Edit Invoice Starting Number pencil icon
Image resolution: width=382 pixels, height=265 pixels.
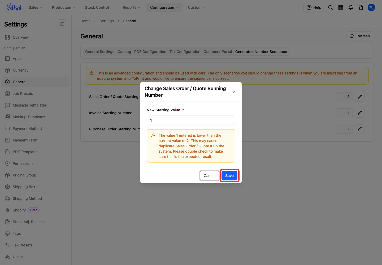point(360,113)
